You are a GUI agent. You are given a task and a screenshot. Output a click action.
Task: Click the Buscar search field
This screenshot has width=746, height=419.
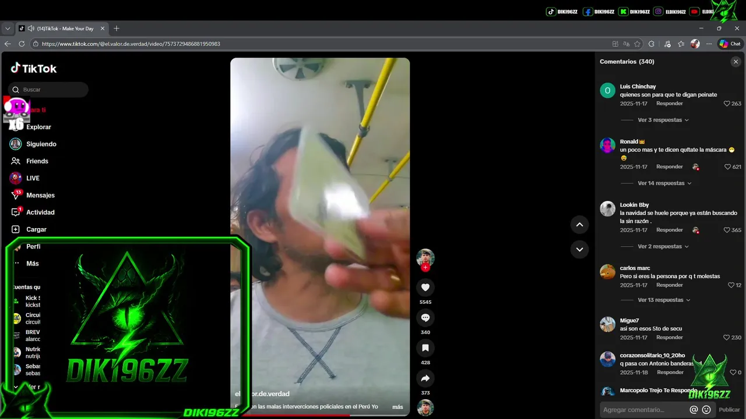[48, 90]
